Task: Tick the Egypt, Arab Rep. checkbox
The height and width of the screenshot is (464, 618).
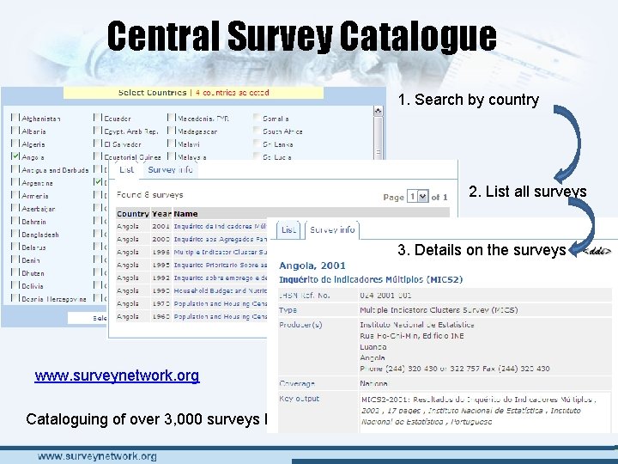Action: pos(97,131)
